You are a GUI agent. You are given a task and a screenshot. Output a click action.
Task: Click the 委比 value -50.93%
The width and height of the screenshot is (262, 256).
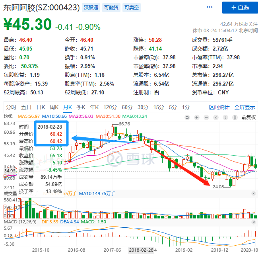pyautogui.click(x=29, y=66)
